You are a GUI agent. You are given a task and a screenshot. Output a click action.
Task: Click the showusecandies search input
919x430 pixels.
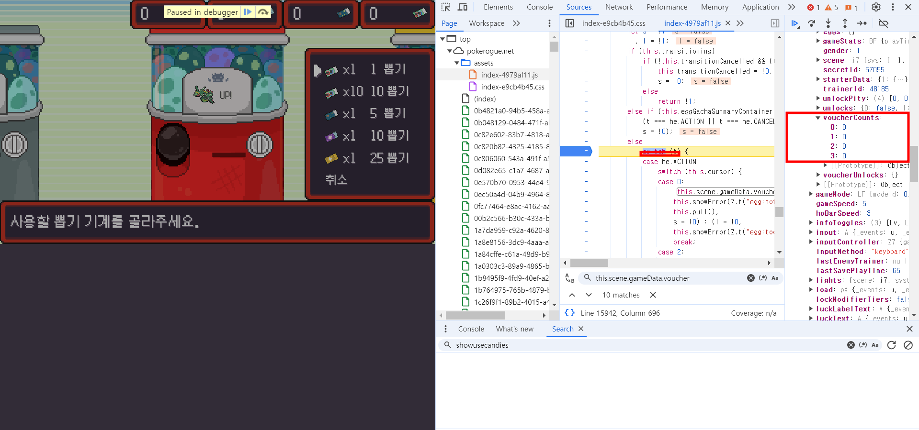click(x=647, y=345)
